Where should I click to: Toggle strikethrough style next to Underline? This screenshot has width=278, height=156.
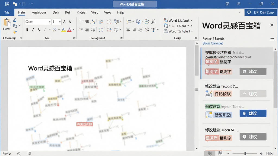45,30
